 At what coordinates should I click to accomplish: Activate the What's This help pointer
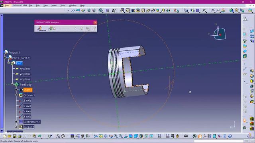point(50,136)
